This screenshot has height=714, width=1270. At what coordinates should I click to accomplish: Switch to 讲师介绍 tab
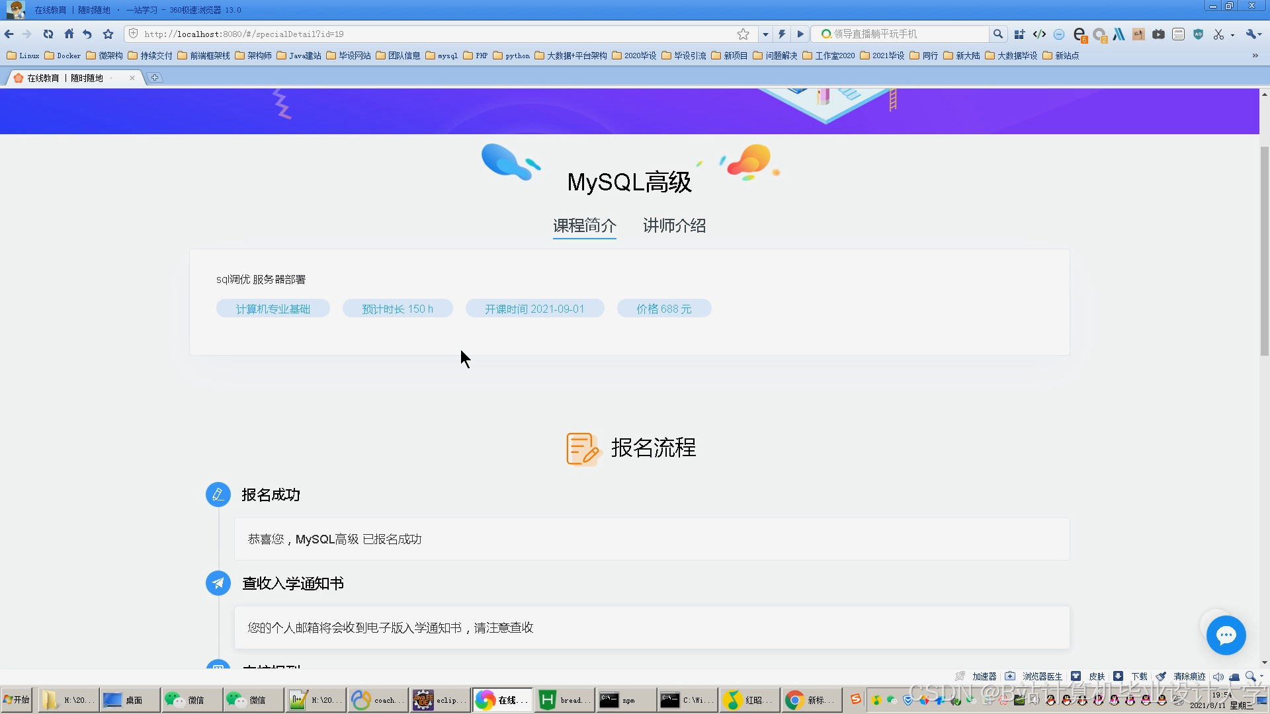(674, 225)
